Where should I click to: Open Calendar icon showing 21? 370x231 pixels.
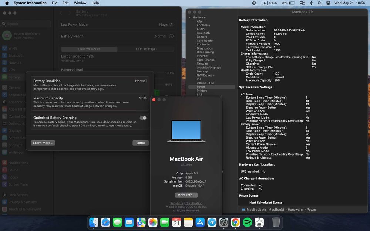(x=176, y=222)
